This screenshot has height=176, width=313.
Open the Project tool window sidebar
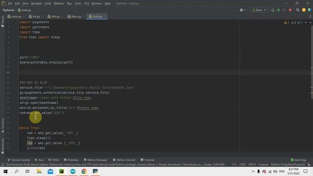2,21
